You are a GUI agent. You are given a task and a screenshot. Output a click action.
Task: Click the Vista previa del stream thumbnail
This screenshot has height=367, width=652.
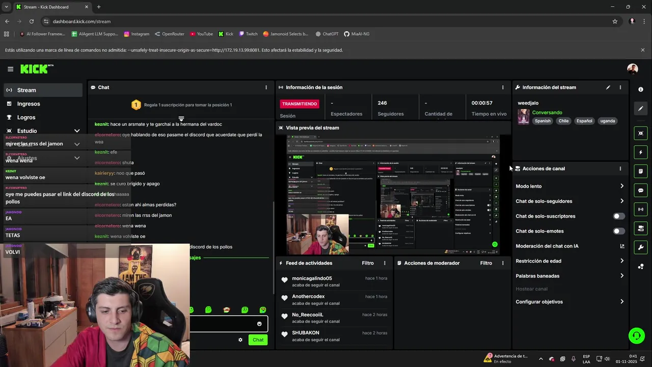tap(393, 194)
